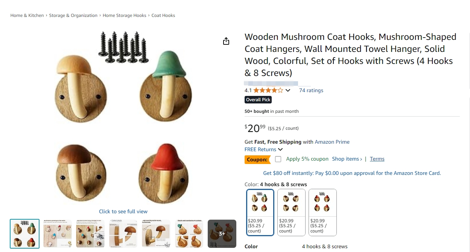The image size is (470, 252).
Task: Open the rating breakdown chevron beside stars
Action: click(x=288, y=90)
